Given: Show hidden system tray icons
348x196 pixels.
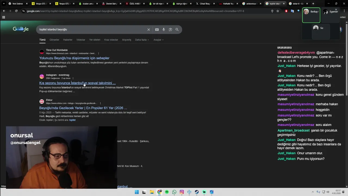Looking at the screenshot, I should 313,192.
